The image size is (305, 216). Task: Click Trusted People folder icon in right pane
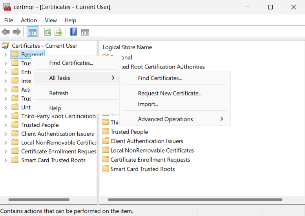coord(106,131)
